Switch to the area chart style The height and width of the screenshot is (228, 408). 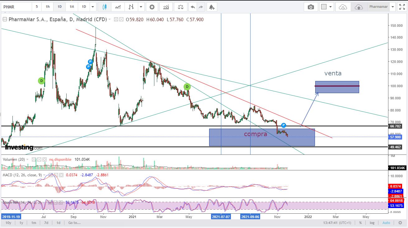pos(118,7)
